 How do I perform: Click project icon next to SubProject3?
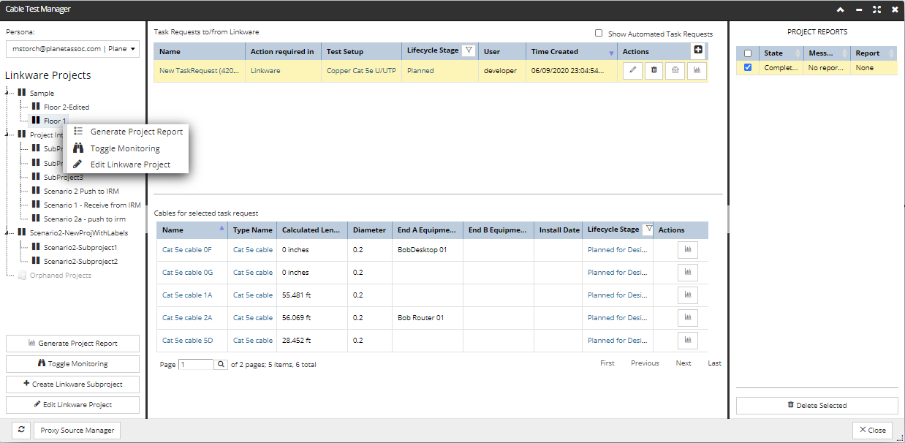tap(36, 177)
